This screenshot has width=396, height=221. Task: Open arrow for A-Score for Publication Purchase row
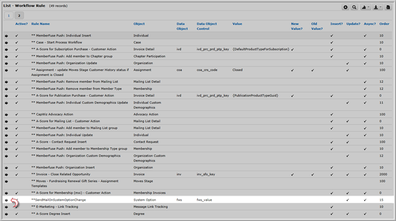pyautogui.click(x=6, y=96)
